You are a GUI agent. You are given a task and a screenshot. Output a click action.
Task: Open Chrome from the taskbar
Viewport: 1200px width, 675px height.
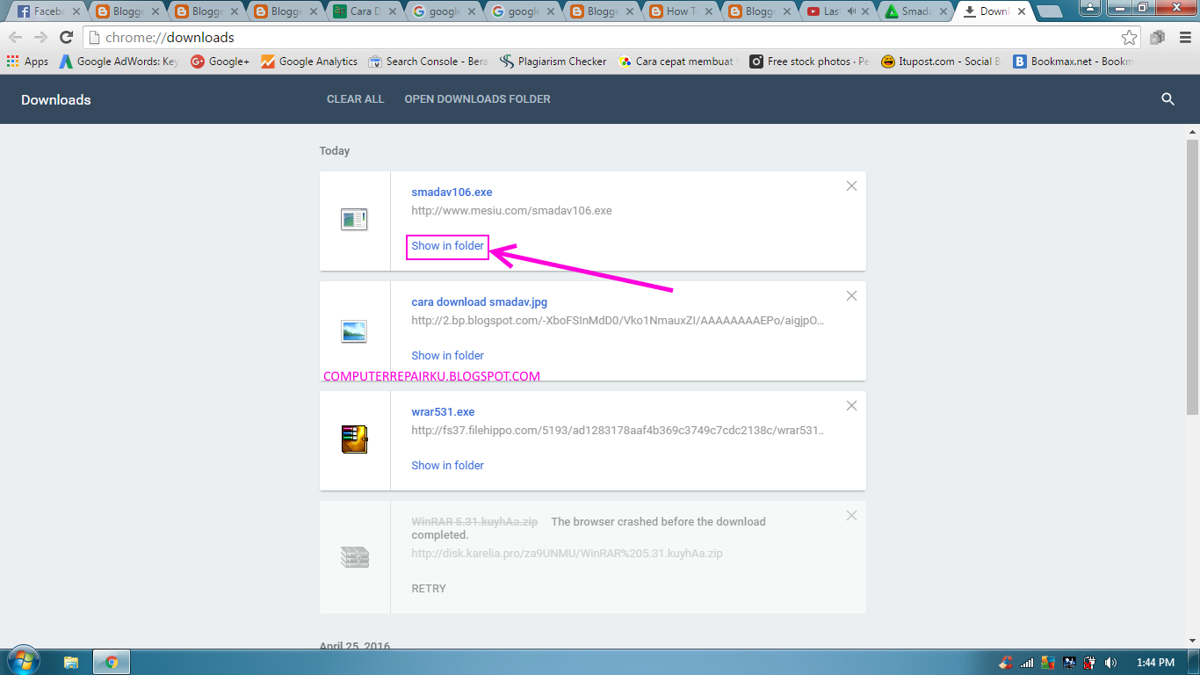click(x=112, y=662)
